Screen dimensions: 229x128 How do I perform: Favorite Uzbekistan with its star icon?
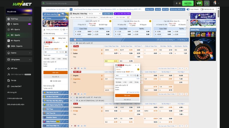pyautogui.click(x=71, y=107)
